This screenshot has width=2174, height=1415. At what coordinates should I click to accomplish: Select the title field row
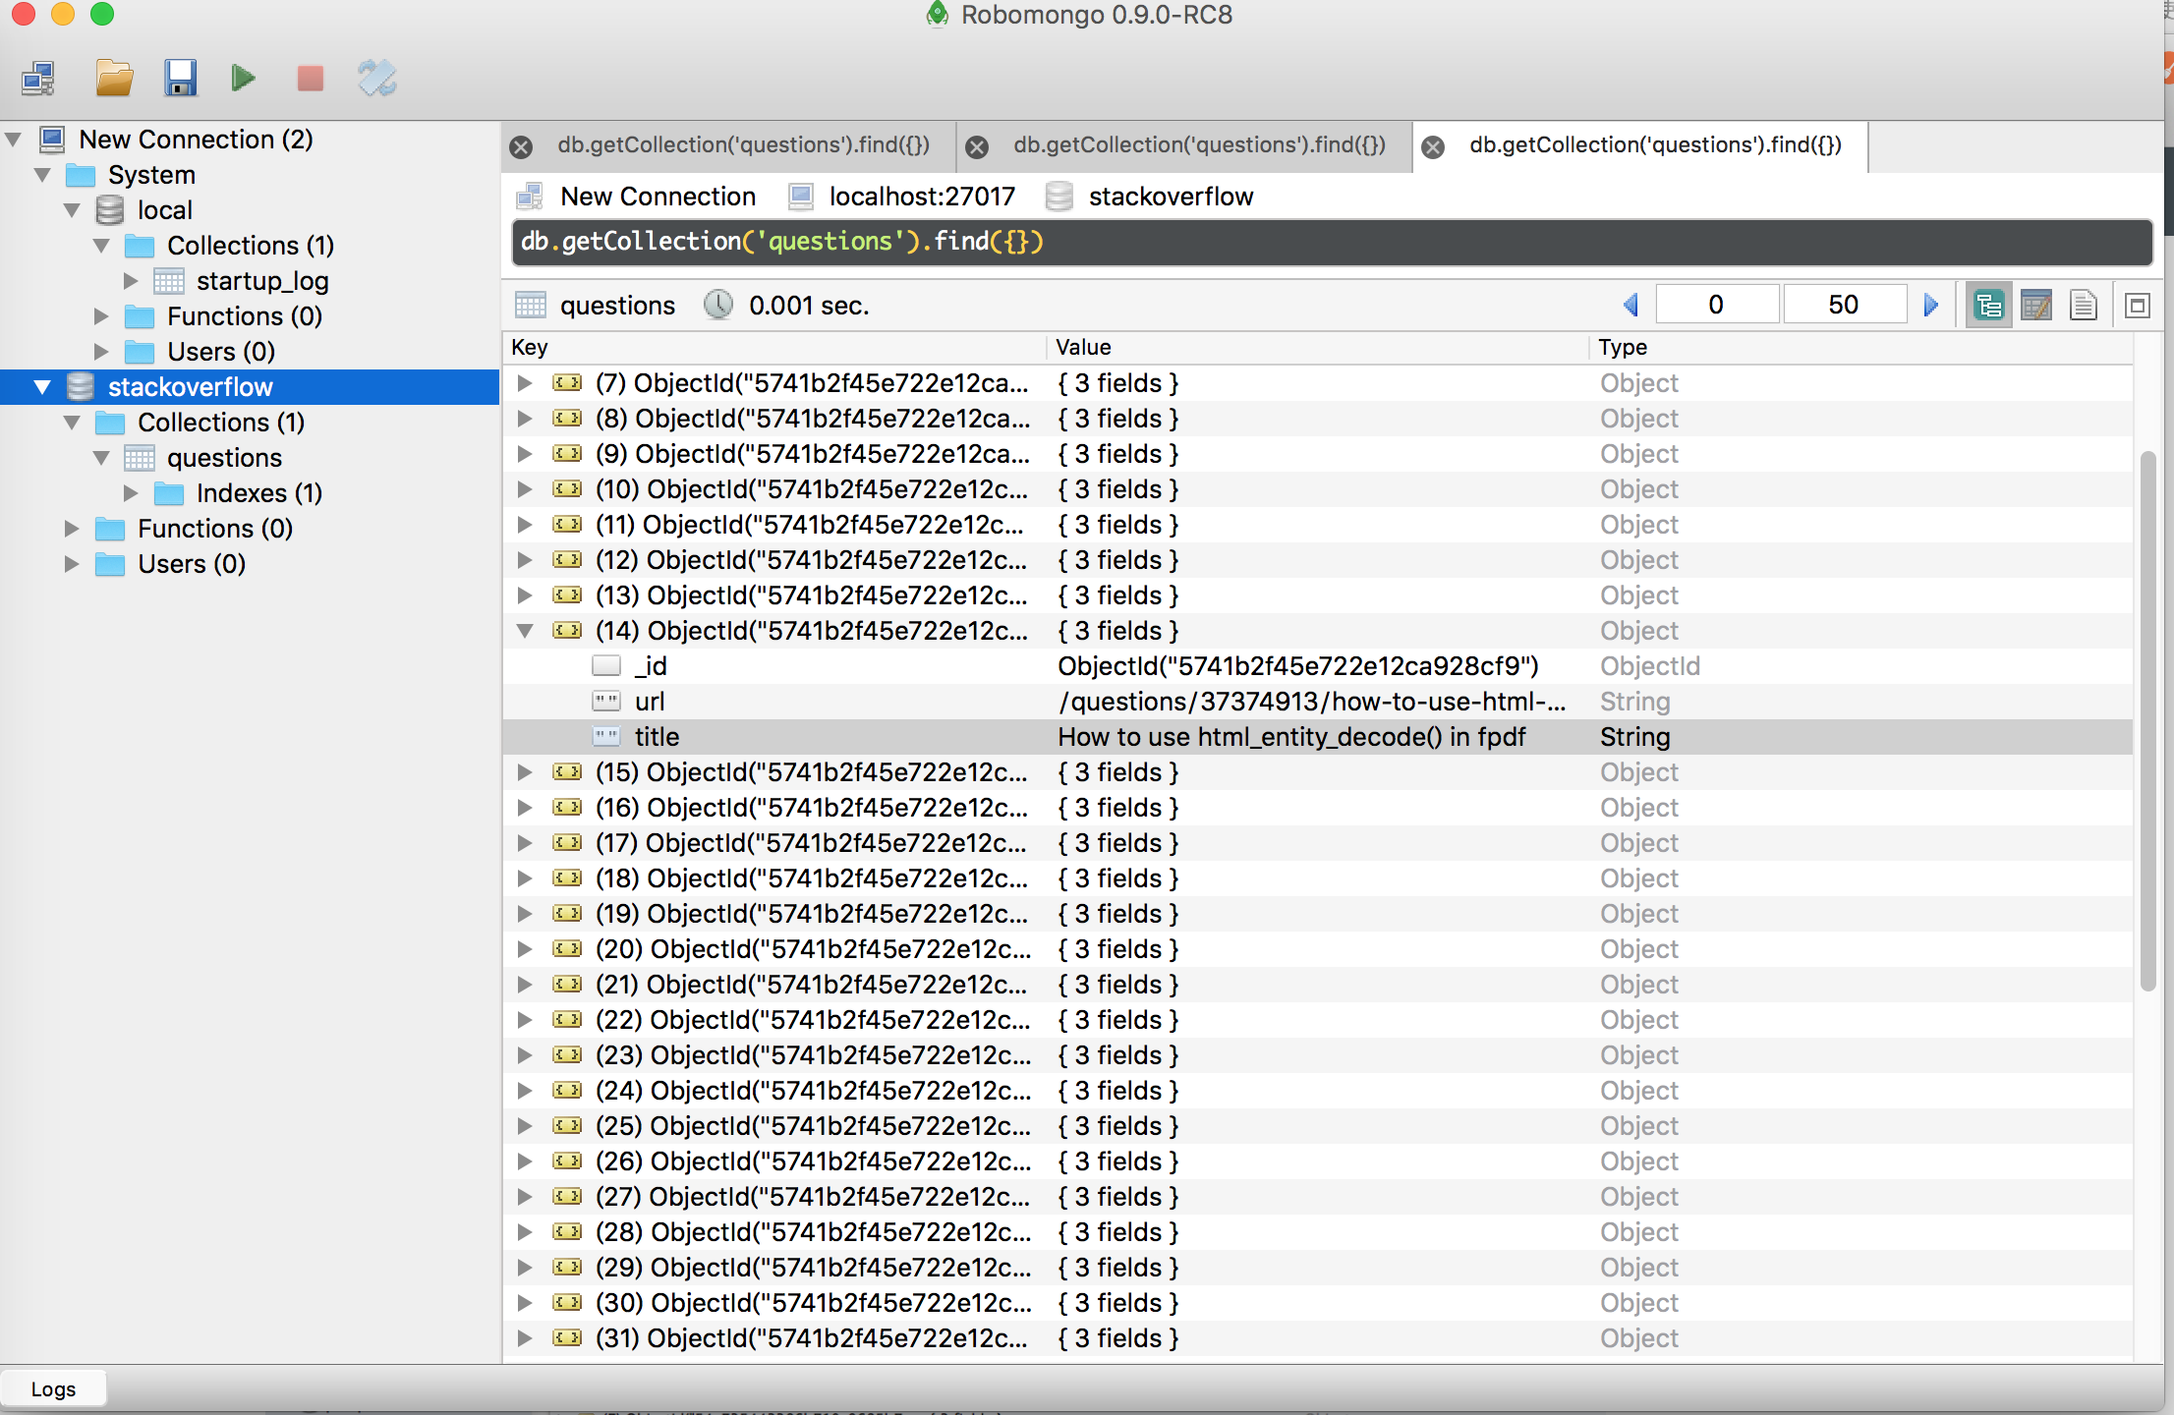(x=1317, y=737)
